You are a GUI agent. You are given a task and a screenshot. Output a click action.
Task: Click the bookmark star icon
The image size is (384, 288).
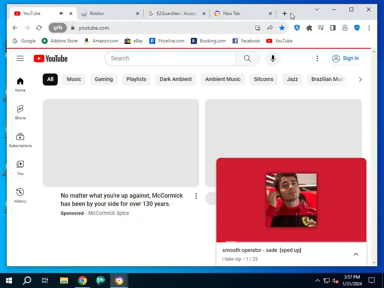(282, 28)
